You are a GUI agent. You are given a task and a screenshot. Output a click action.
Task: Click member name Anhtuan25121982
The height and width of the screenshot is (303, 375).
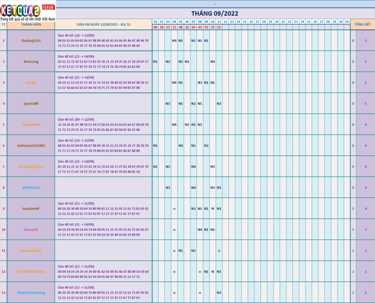31,145
